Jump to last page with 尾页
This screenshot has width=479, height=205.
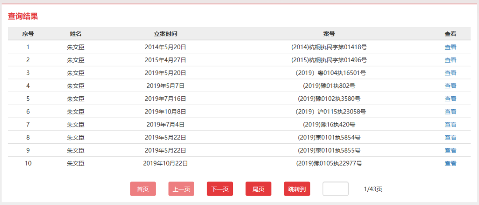[259, 189]
